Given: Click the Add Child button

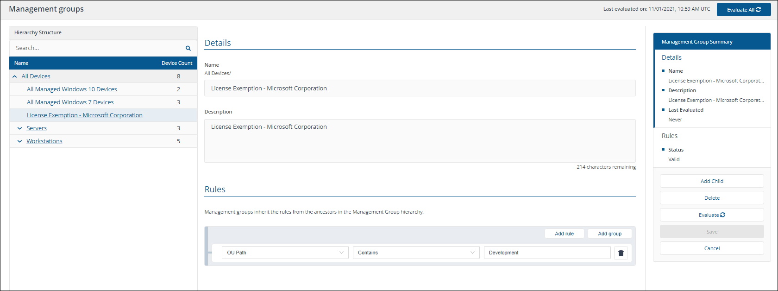Looking at the screenshot, I should (711, 181).
